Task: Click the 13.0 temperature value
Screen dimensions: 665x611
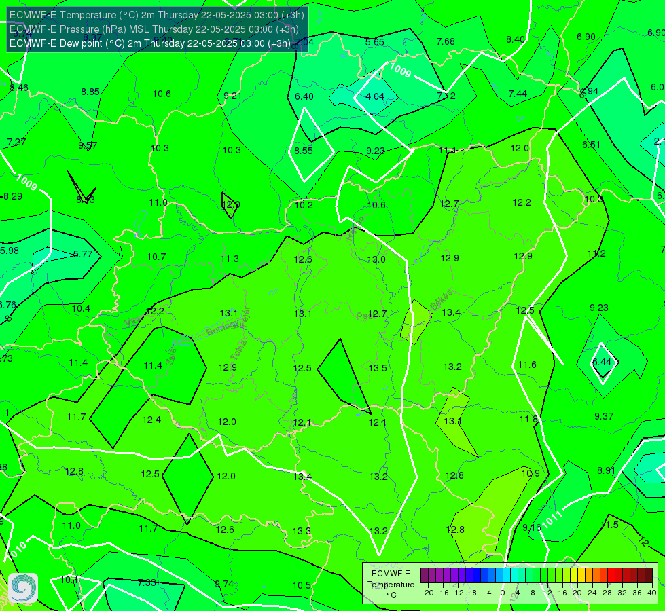Action: (376, 259)
